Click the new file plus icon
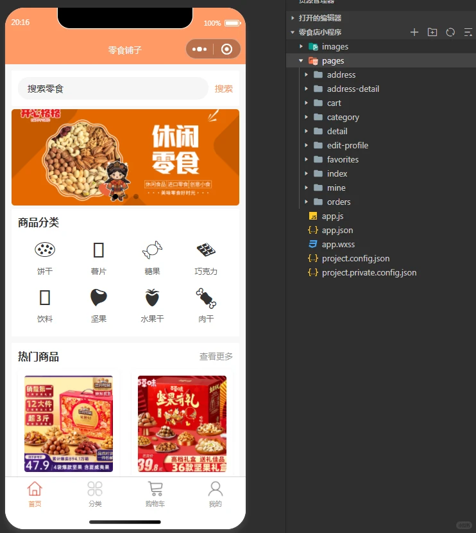476x533 pixels. [x=414, y=32]
